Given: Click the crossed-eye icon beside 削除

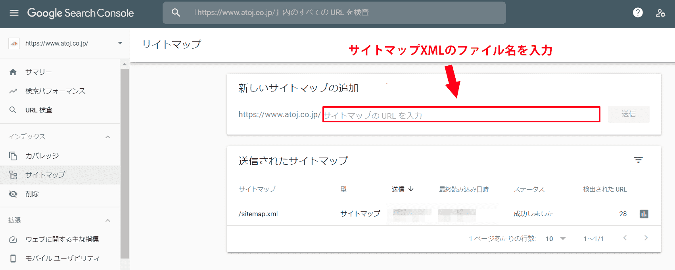Looking at the screenshot, I should pos(13,194).
